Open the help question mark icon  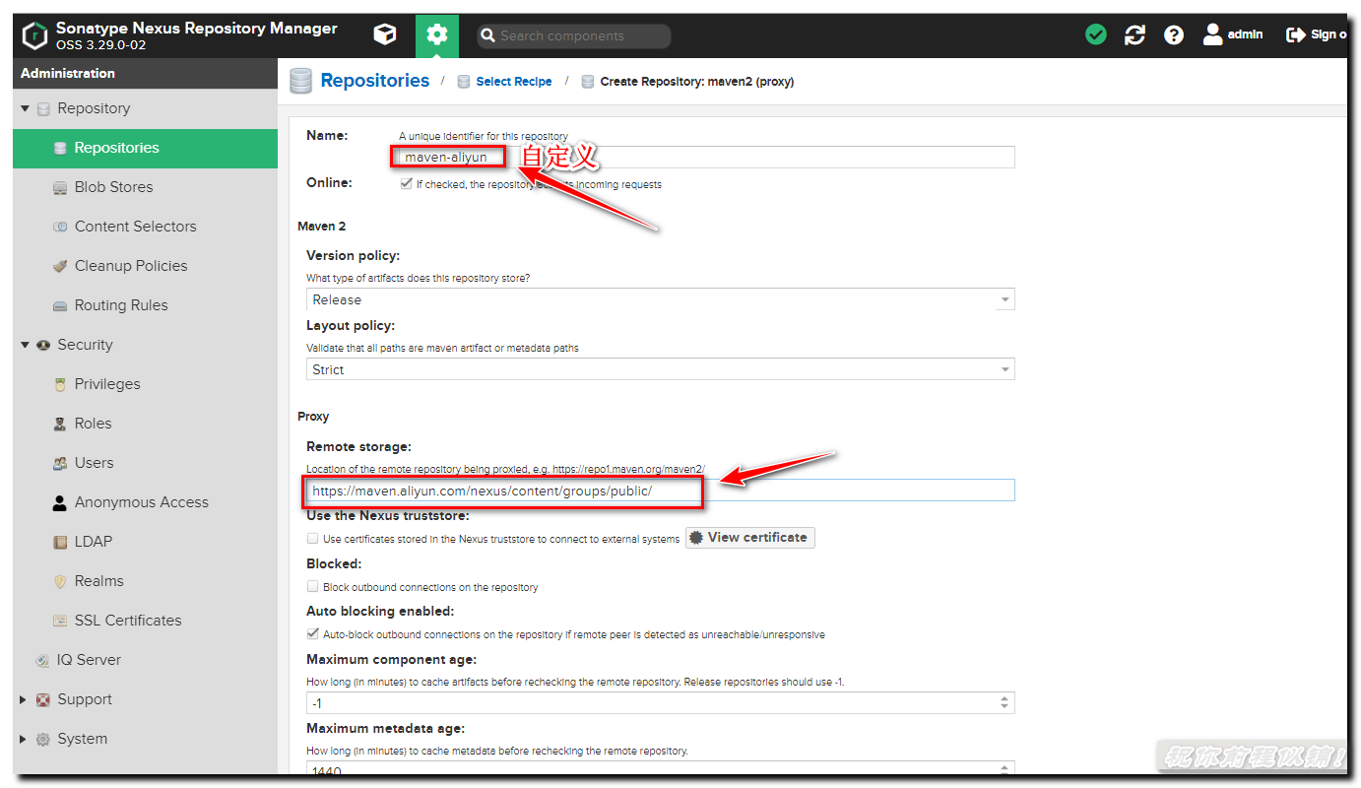click(1174, 35)
